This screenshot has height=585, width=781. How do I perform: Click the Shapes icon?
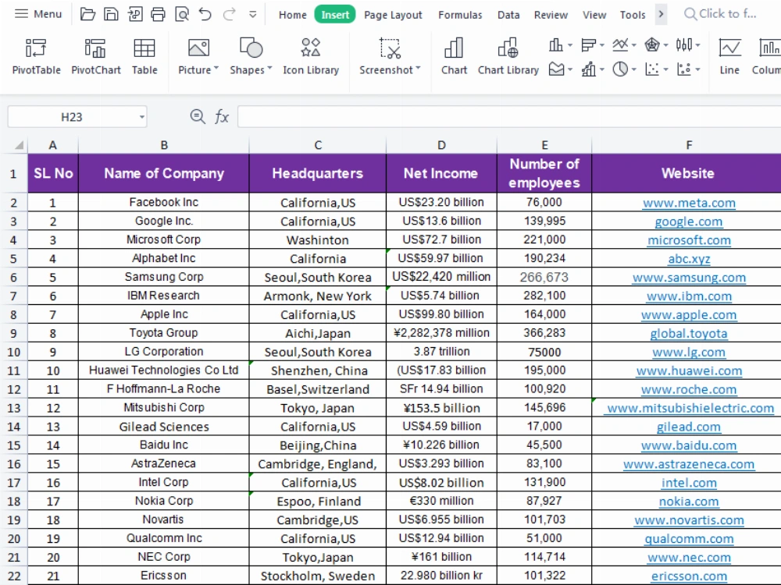point(251,48)
